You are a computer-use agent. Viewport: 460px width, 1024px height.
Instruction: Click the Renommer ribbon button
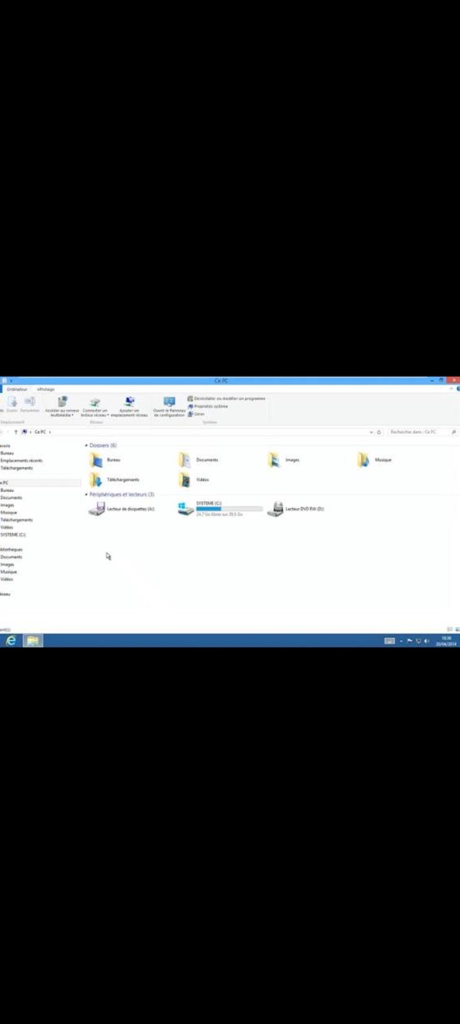(30, 404)
